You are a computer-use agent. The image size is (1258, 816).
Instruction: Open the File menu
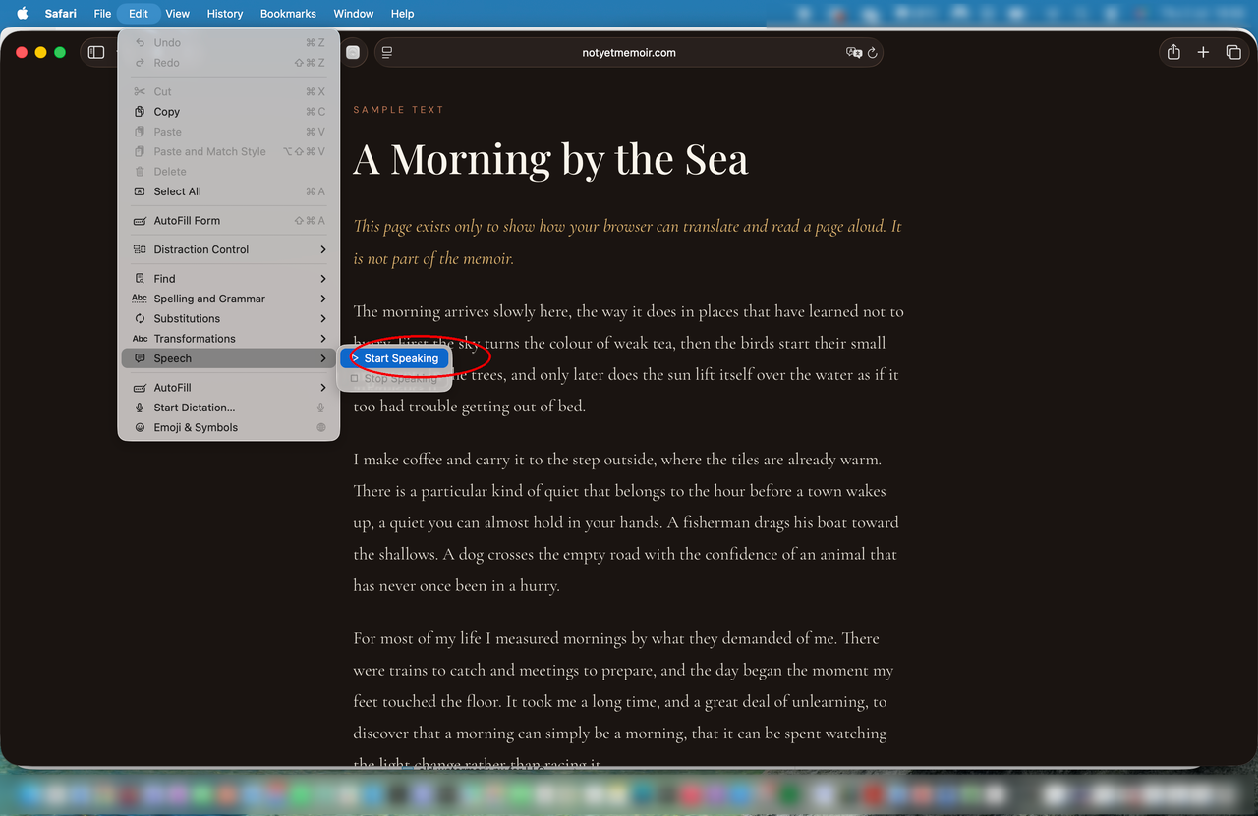click(x=102, y=14)
